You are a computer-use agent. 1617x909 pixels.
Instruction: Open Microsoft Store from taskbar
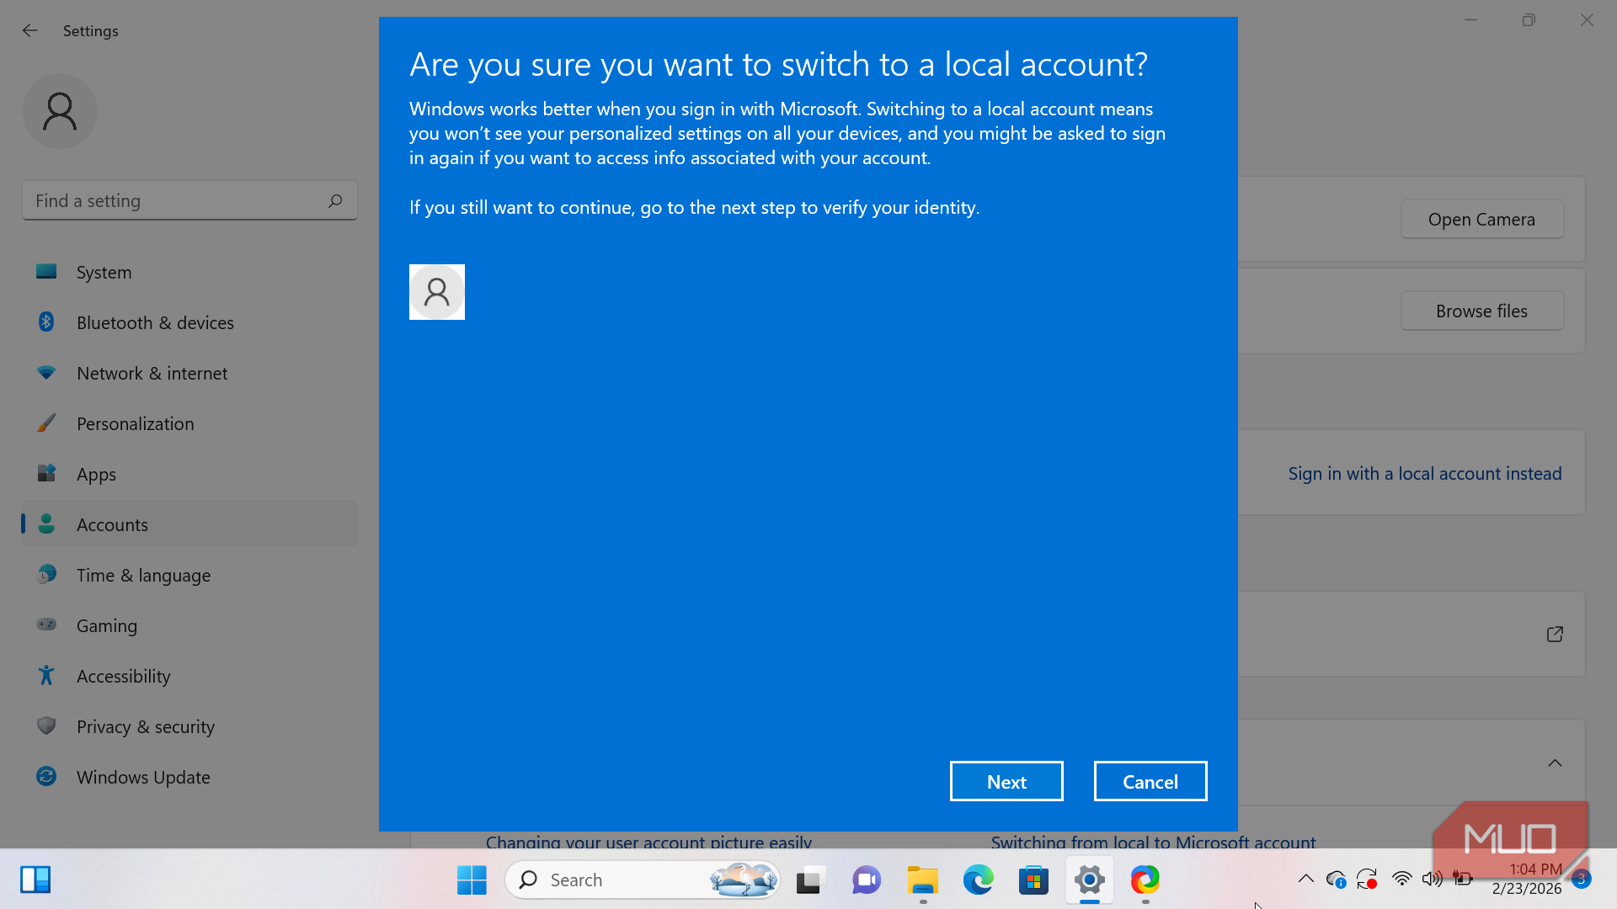coord(1033,880)
